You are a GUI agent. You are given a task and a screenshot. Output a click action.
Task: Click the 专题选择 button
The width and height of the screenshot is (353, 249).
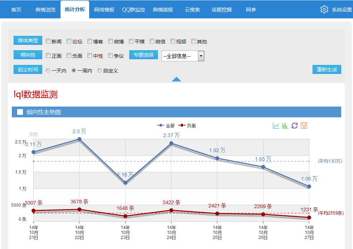143,55
